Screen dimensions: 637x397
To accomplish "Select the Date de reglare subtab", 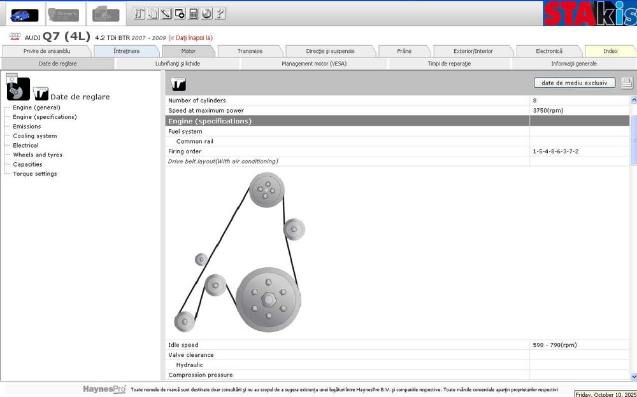I will tap(58, 64).
